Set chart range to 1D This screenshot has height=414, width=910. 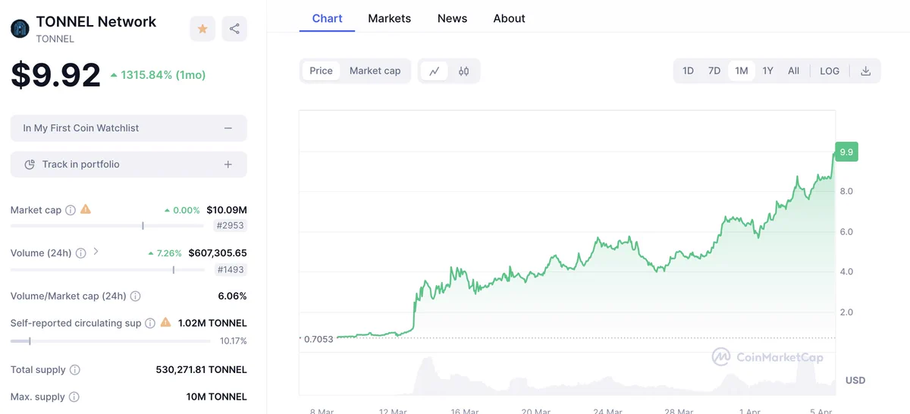tap(688, 71)
